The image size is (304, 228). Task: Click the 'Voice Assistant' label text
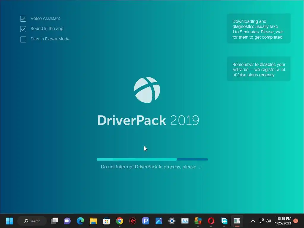click(x=45, y=18)
